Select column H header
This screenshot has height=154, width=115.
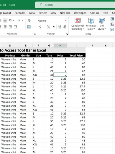point(60,46)
